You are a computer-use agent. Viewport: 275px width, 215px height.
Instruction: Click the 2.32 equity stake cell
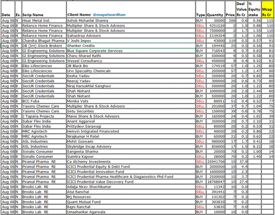point(254,121)
